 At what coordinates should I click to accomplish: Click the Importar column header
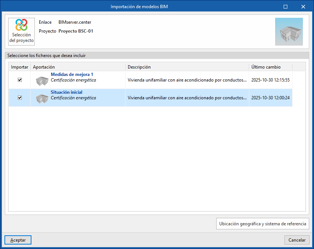(20, 67)
